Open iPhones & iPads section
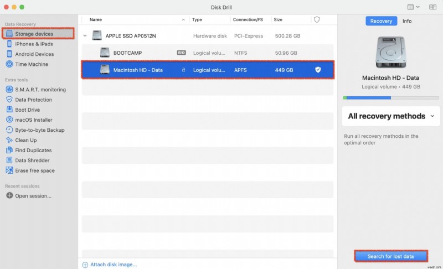 click(34, 44)
